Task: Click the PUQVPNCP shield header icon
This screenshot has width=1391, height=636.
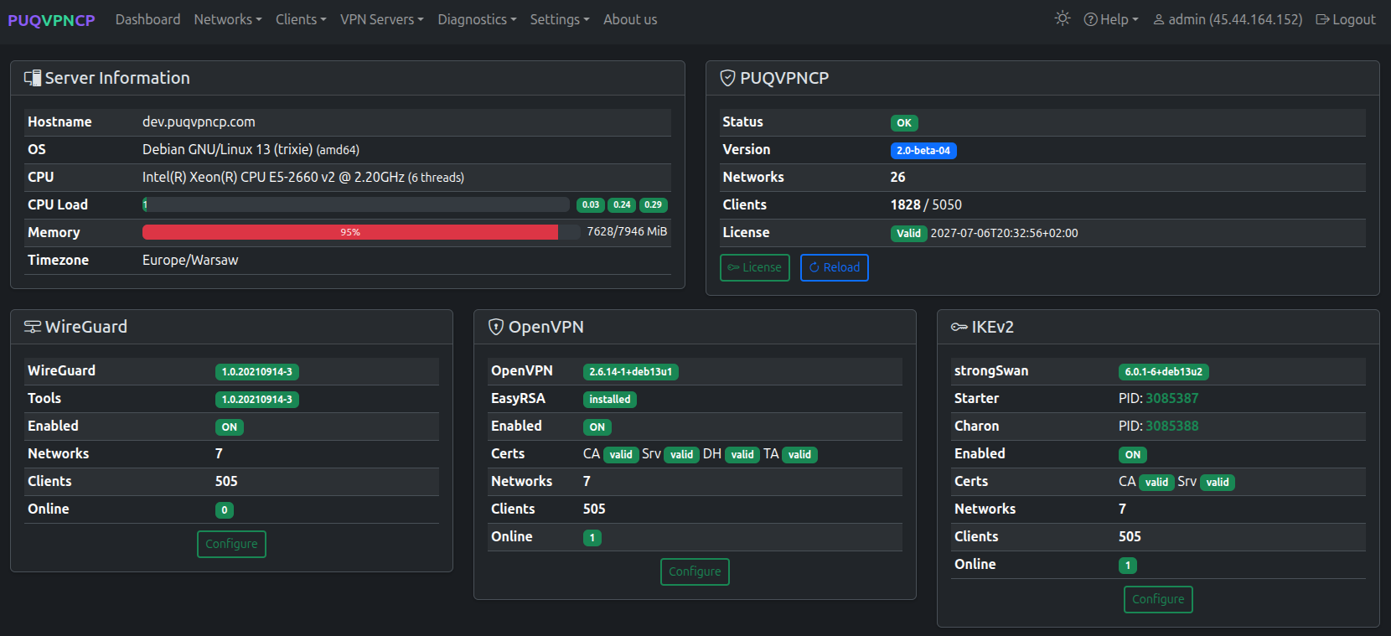Action: click(x=727, y=78)
